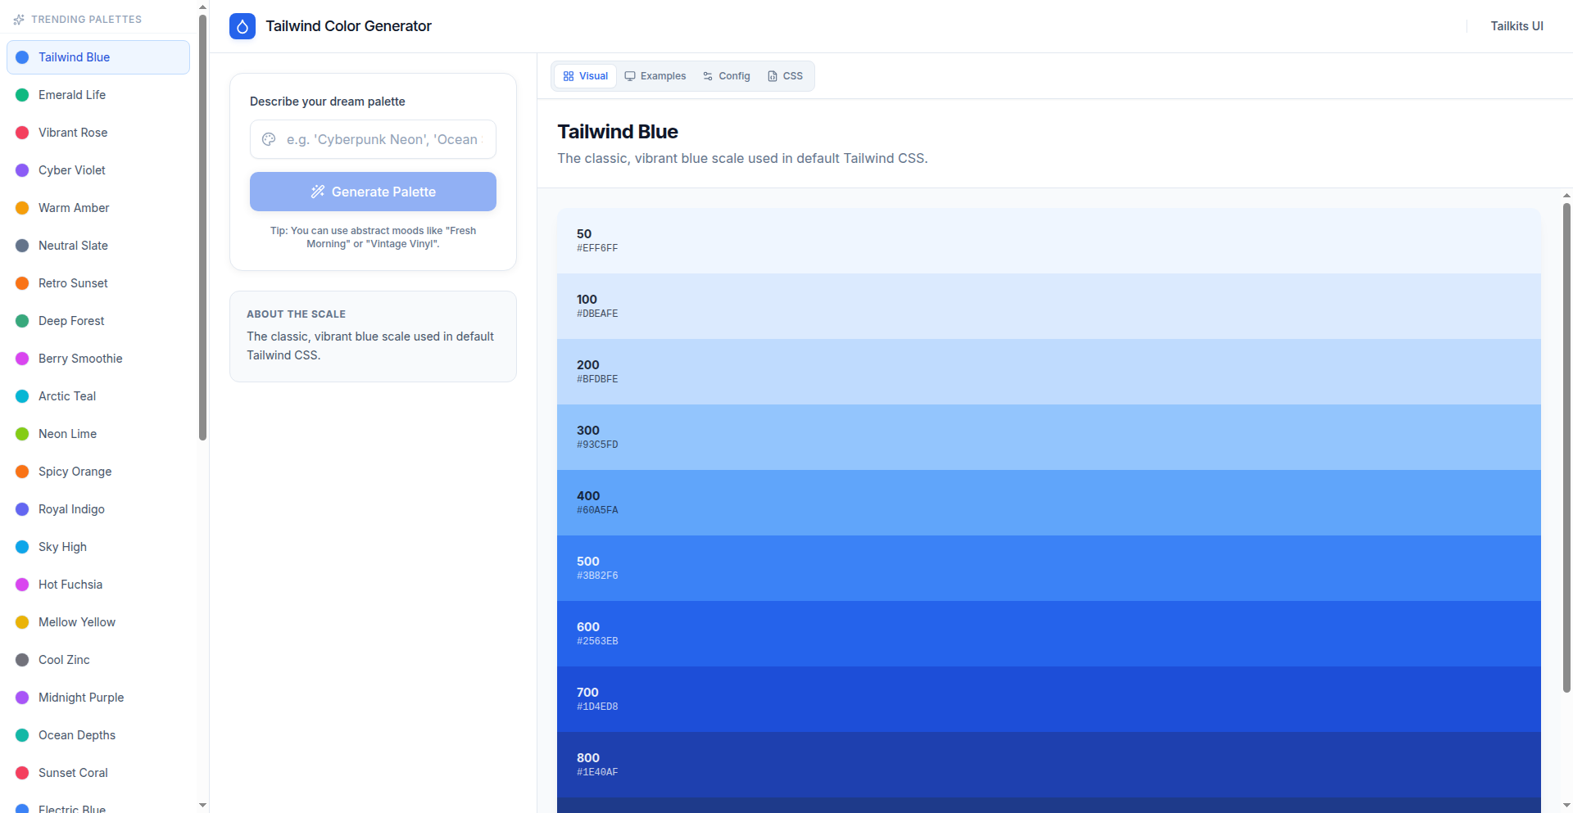The height and width of the screenshot is (813, 1573).
Task: Click the Examples tab monitor icon
Action: pyautogui.click(x=630, y=76)
